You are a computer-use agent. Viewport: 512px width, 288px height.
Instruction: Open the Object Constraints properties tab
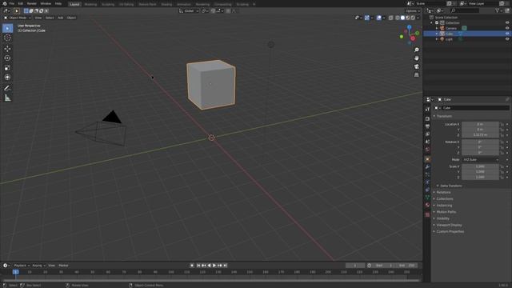point(427,190)
